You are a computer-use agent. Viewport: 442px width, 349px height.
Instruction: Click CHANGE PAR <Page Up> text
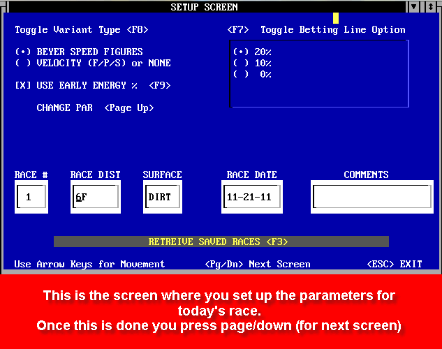[95, 107]
